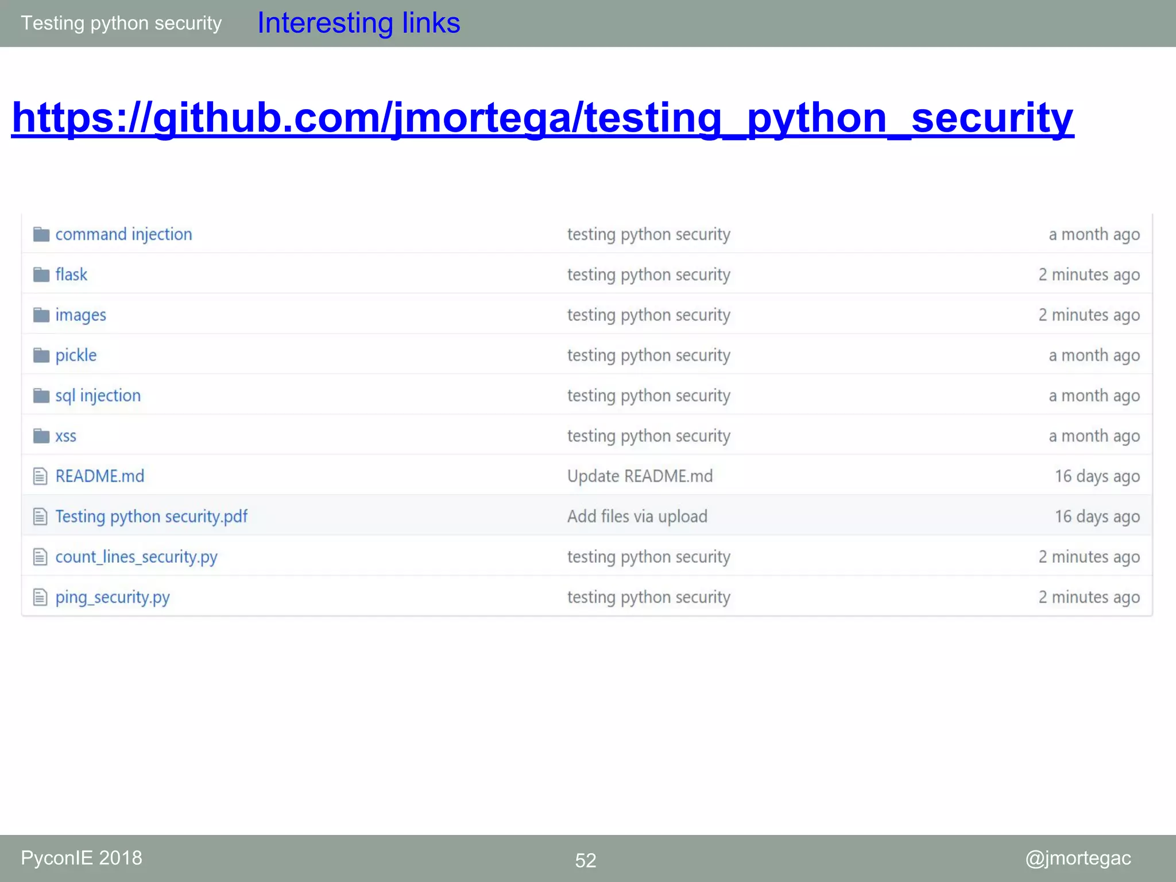Click folder icon beside command injection
1176x882 pixels.
coord(41,234)
